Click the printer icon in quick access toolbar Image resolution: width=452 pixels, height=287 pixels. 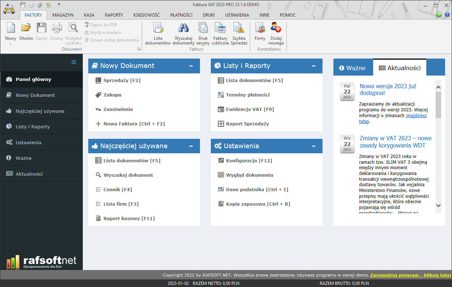click(31, 5)
